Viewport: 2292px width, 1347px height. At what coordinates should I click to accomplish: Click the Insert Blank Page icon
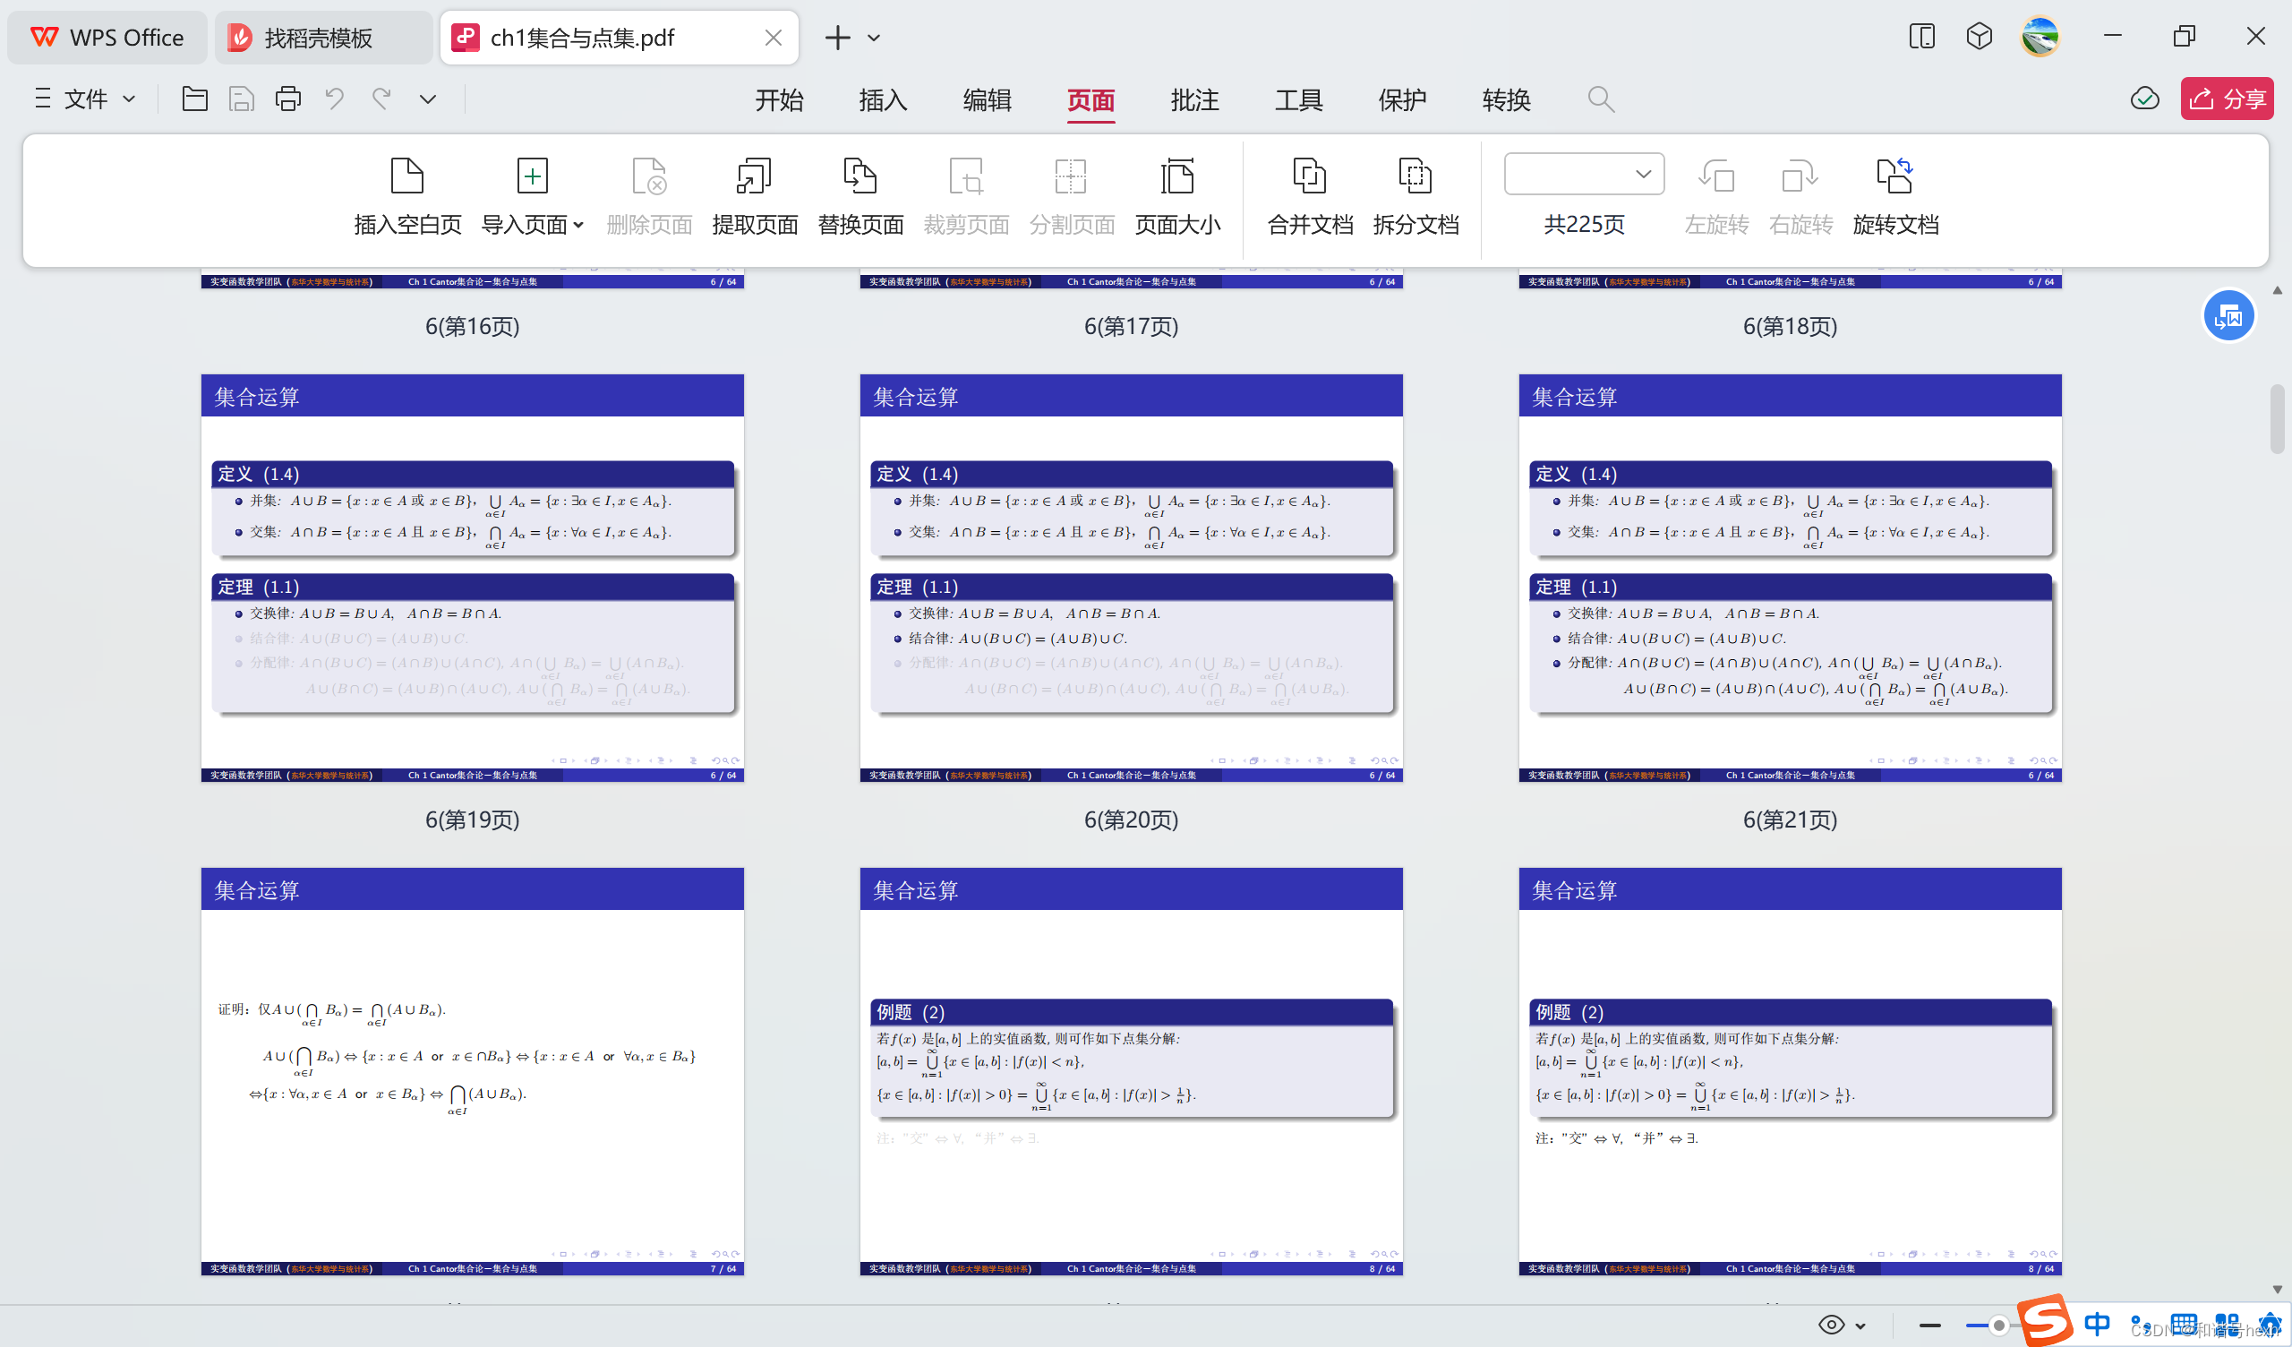(x=406, y=176)
